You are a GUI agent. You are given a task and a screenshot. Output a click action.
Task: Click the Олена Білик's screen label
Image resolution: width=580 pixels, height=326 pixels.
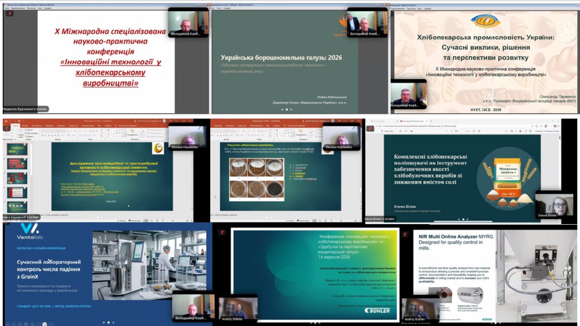pyautogui.click(x=380, y=219)
